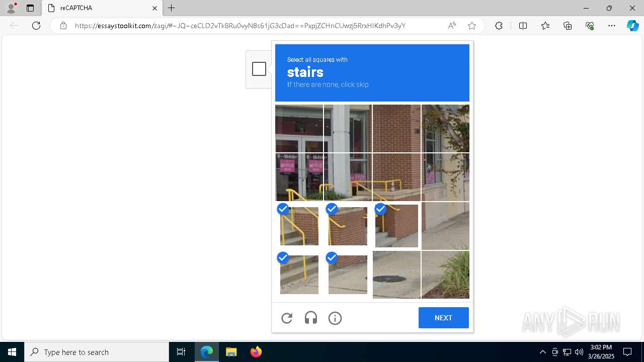Deselect tile in third row, third column
The image size is (644, 362).
coord(396,226)
